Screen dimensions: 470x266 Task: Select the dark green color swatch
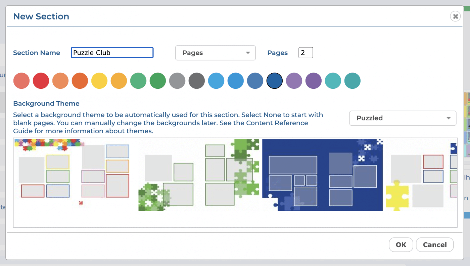[x=158, y=81]
